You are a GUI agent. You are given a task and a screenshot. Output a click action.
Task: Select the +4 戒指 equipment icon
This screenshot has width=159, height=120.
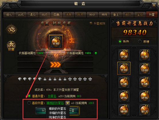pos(124,96)
